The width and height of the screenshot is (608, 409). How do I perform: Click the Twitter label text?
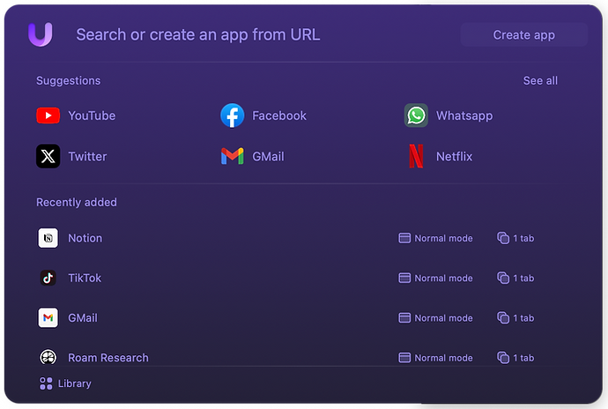pyautogui.click(x=87, y=156)
